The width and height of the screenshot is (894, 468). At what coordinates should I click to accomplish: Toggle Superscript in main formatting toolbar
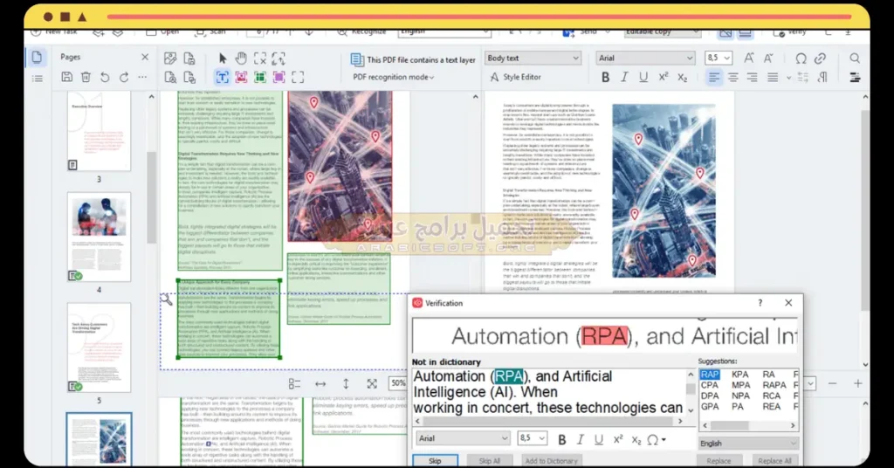[x=664, y=77]
